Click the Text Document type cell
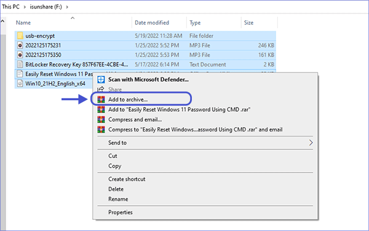The height and width of the screenshot is (231, 369). pos(208,65)
